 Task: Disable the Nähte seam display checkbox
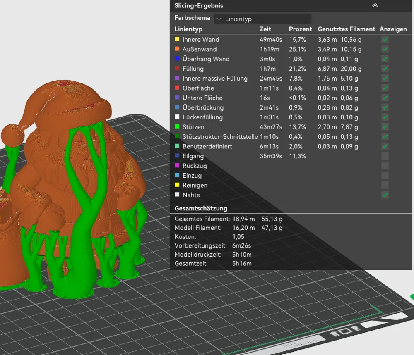(385, 195)
